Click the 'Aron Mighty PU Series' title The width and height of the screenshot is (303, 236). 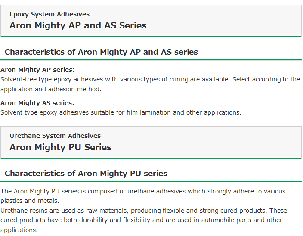pos(61,147)
